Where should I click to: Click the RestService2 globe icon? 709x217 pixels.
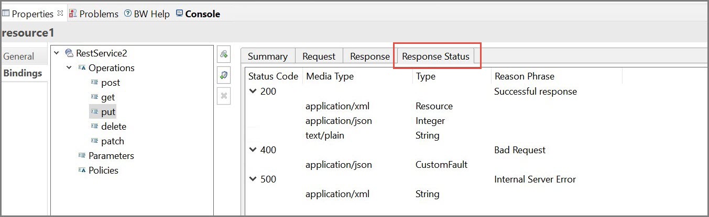pos(69,53)
